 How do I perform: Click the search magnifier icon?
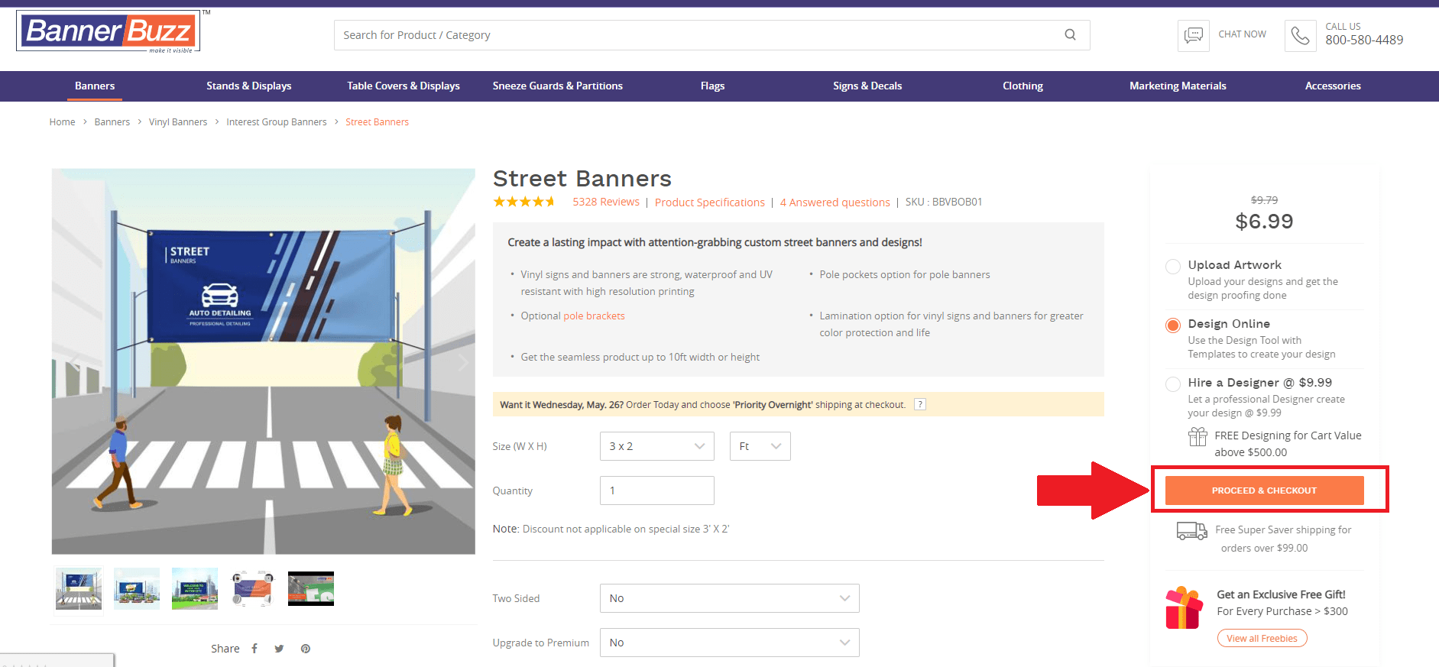[x=1070, y=35]
